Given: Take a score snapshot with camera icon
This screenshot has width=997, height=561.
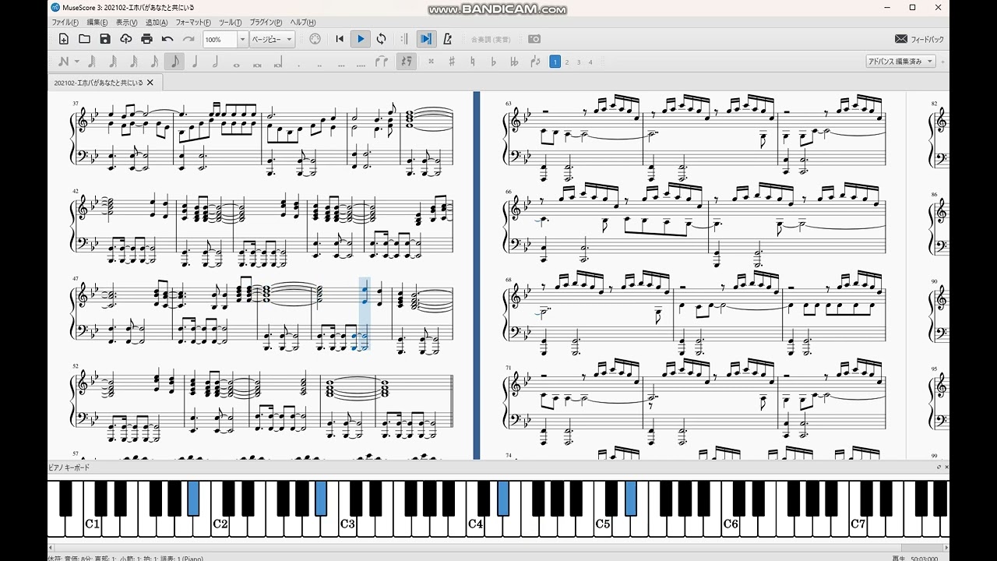Looking at the screenshot, I should pos(534,39).
